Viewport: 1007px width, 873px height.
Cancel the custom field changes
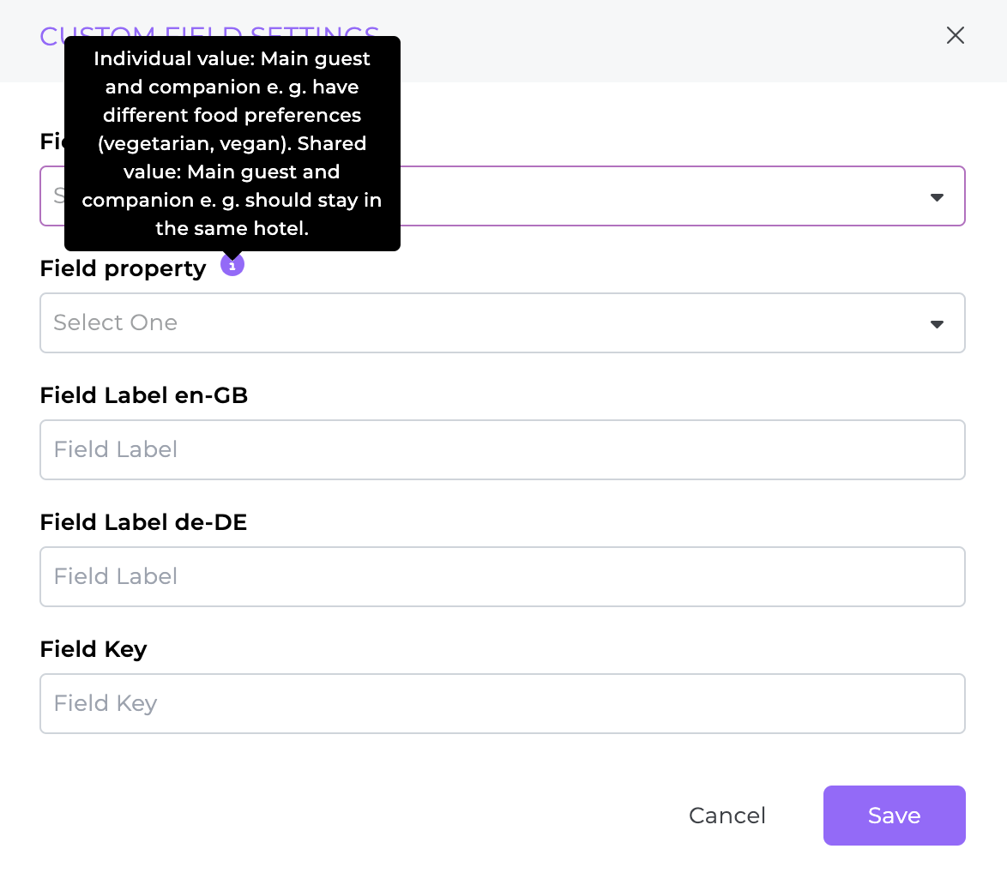click(x=727, y=816)
